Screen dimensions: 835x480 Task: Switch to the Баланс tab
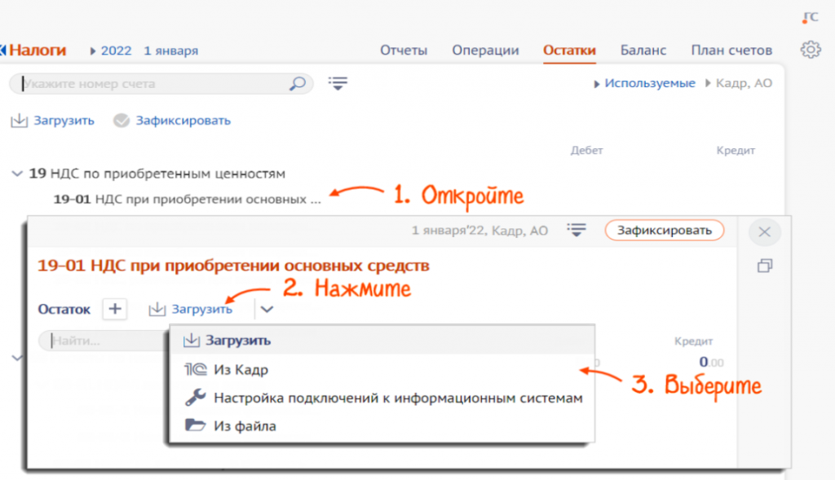coord(643,51)
